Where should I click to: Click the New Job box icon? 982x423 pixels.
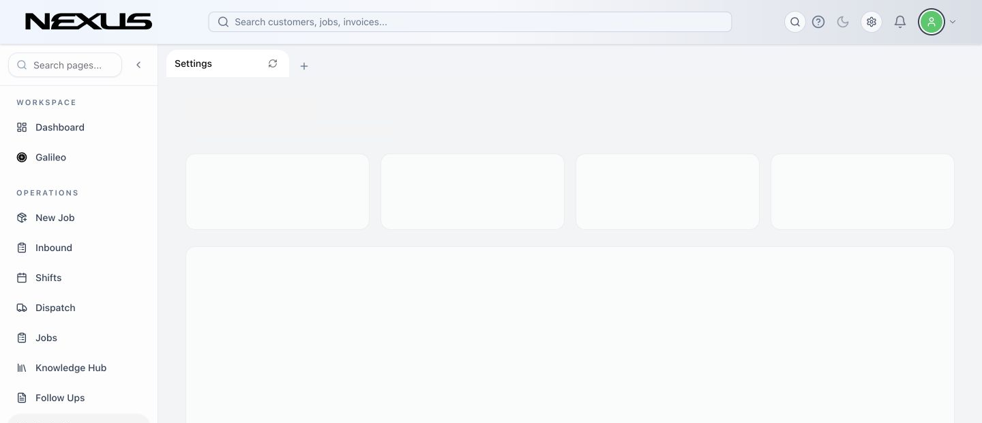point(22,218)
